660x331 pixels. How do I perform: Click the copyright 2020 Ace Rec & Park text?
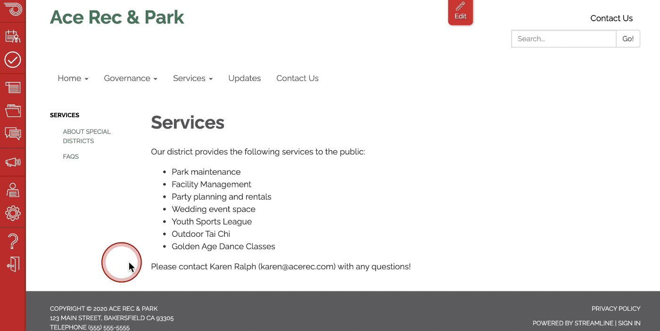coord(104,308)
